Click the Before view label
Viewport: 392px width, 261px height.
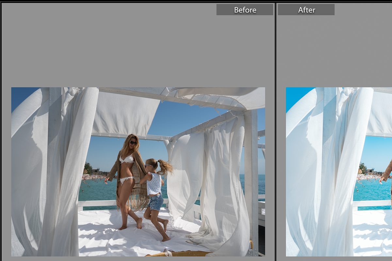coord(245,10)
